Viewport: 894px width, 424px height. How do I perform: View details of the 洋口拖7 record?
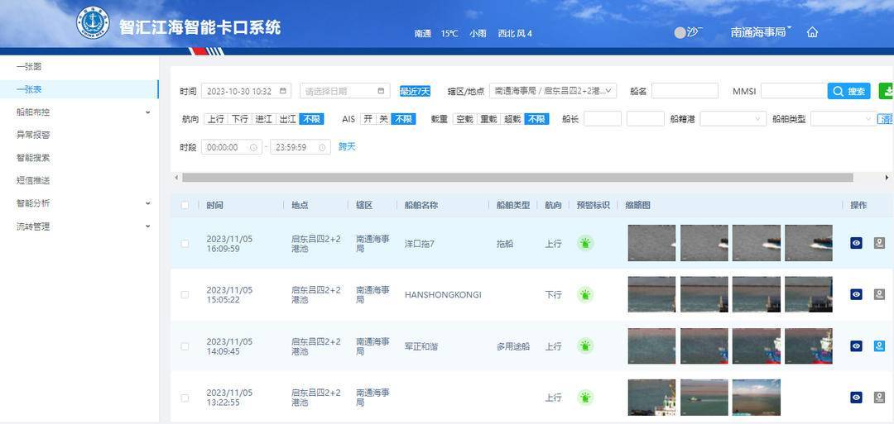click(x=856, y=243)
